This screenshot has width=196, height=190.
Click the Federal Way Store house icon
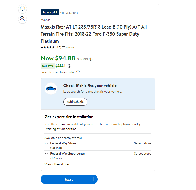pos(46,144)
